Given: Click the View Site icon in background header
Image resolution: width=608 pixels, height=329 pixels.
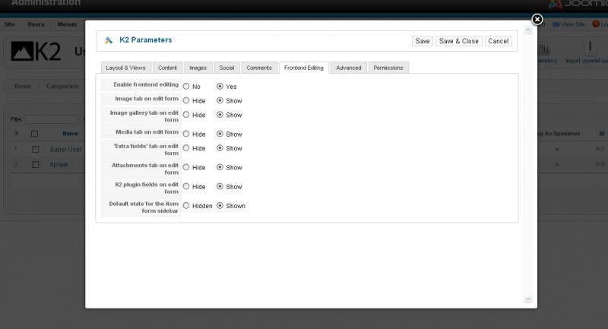Looking at the screenshot, I should tap(556, 24).
